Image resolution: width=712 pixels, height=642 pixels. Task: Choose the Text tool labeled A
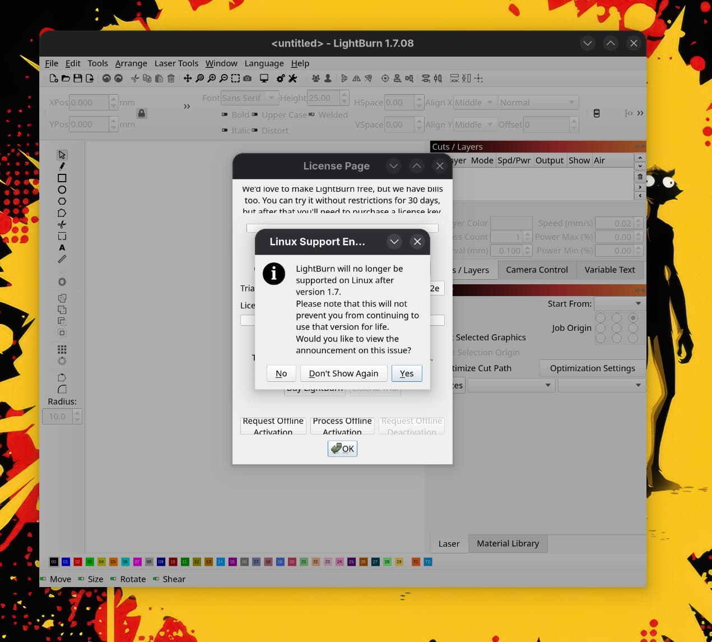[62, 247]
